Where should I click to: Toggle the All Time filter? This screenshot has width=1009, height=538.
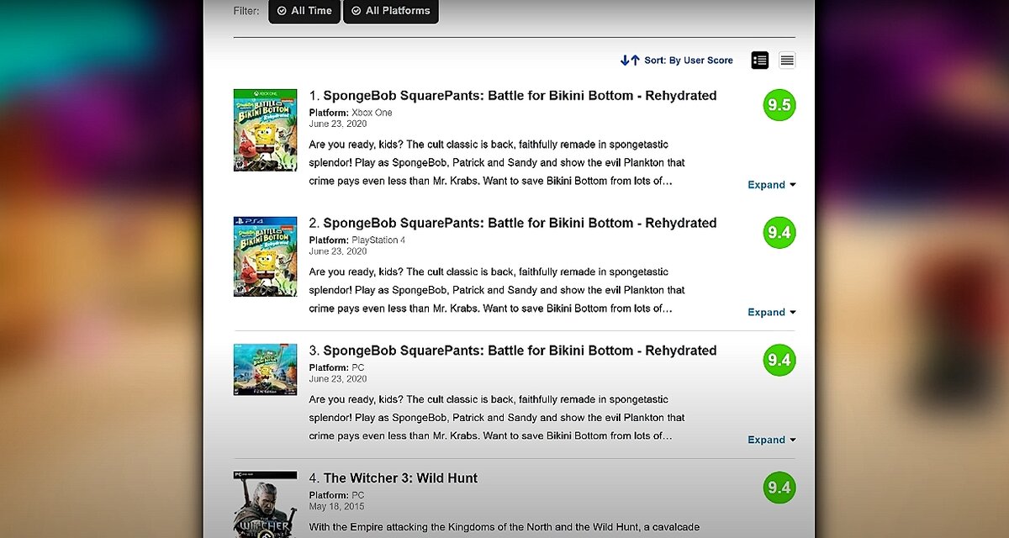click(x=304, y=11)
